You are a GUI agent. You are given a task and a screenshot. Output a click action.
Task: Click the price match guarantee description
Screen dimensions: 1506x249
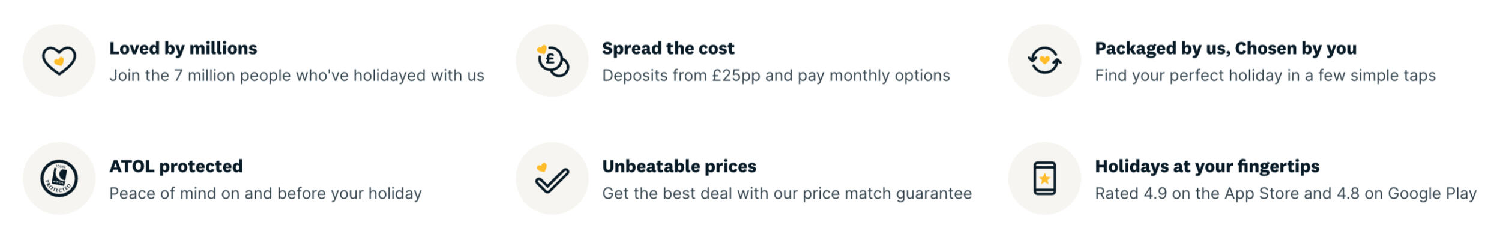786,193
